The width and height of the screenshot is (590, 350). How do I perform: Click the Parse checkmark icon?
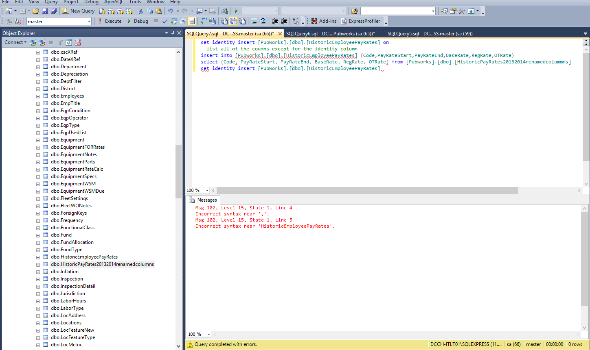164,21
